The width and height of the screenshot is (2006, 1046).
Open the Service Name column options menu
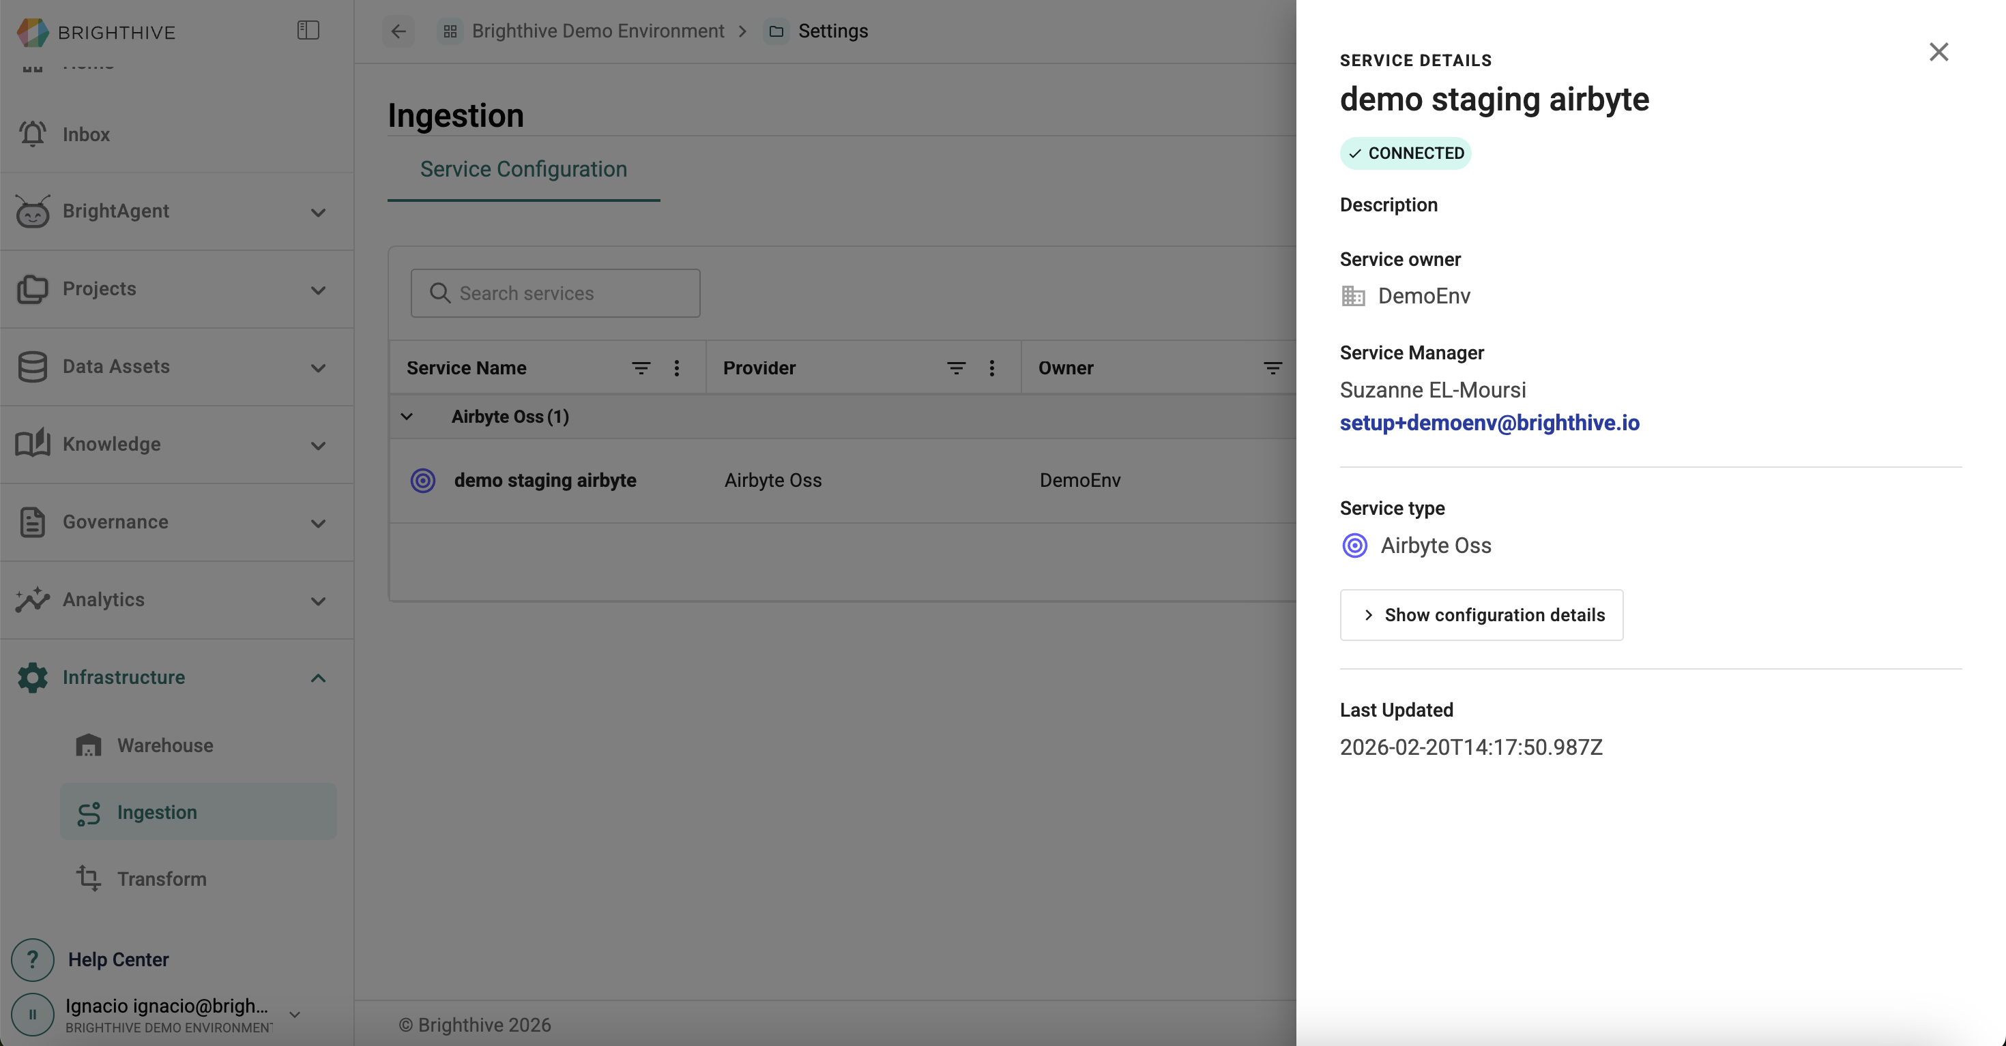(677, 368)
